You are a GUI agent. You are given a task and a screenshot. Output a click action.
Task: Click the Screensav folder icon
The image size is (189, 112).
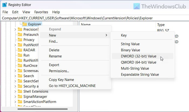pyautogui.click(x=20, y=71)
